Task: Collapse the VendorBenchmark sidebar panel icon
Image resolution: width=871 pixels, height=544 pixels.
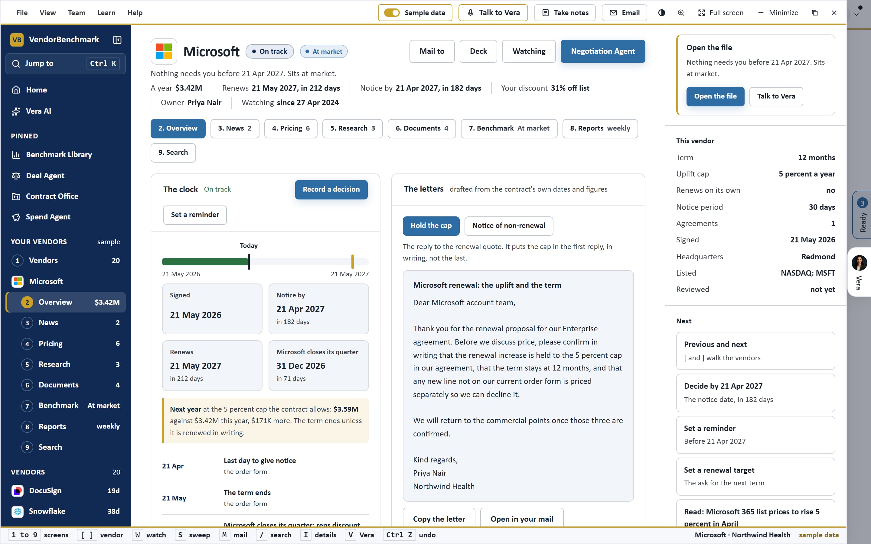Action: pyautogui.click(x=117, y=40)
